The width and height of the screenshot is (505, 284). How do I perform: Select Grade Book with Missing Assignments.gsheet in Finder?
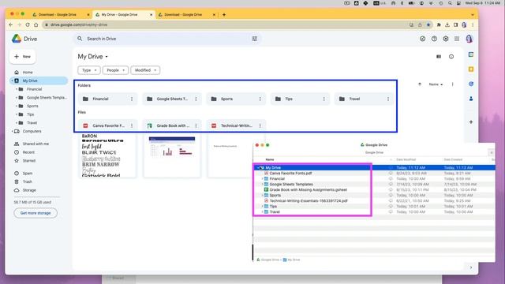pos(309,190)
